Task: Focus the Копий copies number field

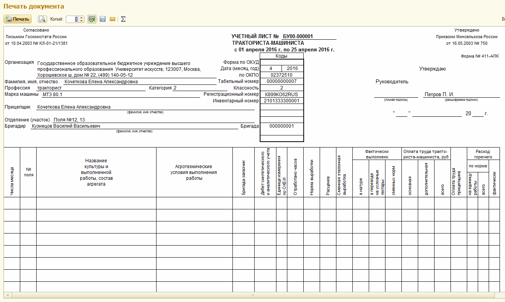Action: pyautogui.click(x=72, y=19)
